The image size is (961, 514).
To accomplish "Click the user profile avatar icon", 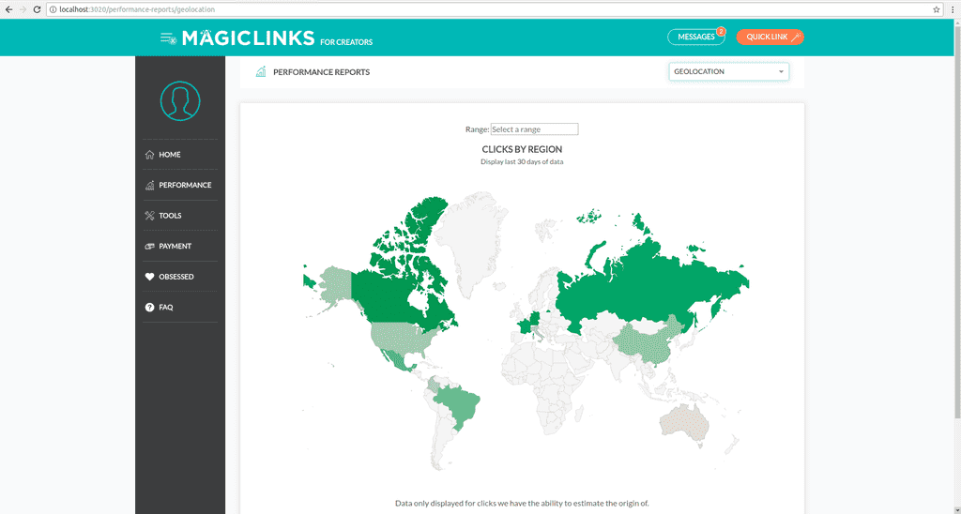I will click(180, 100).
